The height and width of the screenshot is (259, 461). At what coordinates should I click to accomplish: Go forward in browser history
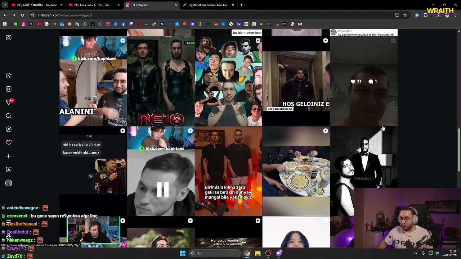(14, 15)
